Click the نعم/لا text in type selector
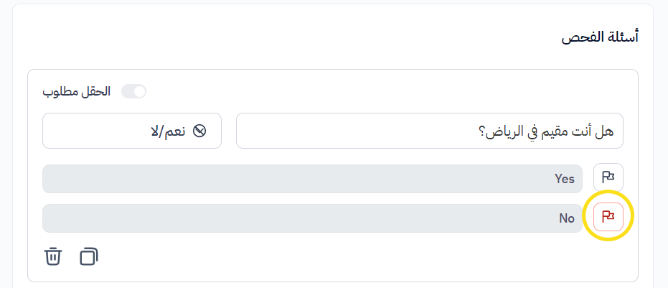 click(168, 131)
